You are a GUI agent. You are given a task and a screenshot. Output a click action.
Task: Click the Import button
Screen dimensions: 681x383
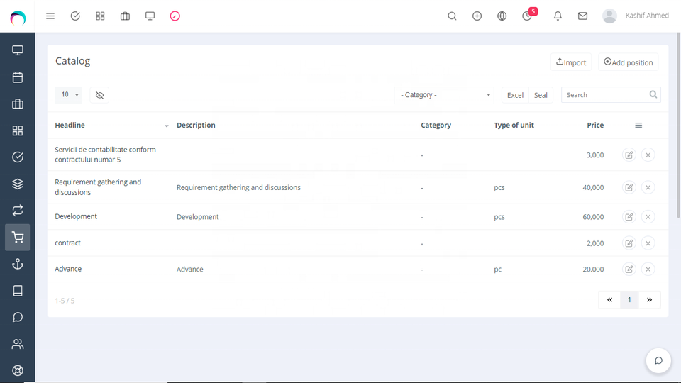pyautogui.click(x=571, y=62)
